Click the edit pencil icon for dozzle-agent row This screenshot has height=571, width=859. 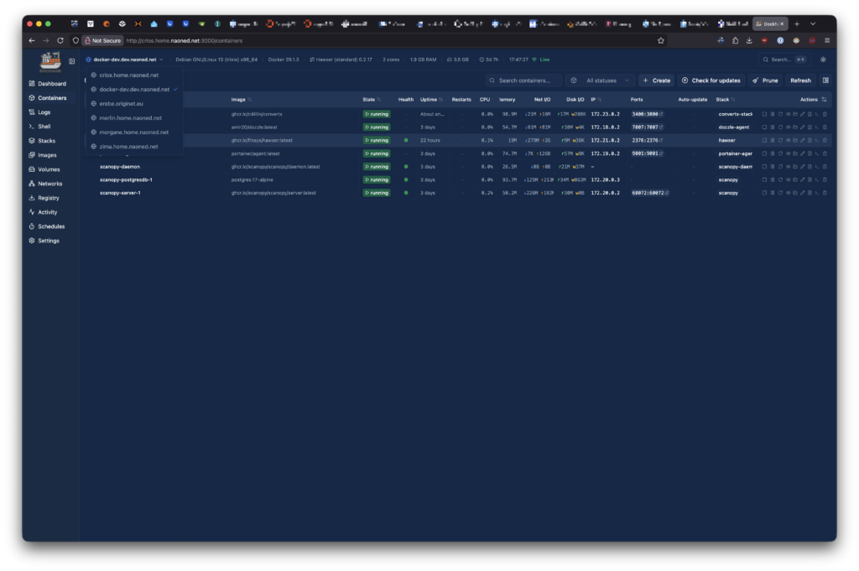802,127
